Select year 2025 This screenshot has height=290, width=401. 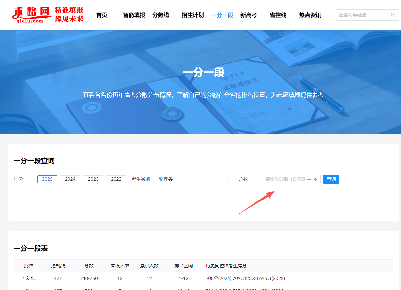pyautogui.click(x=47, y=179)
